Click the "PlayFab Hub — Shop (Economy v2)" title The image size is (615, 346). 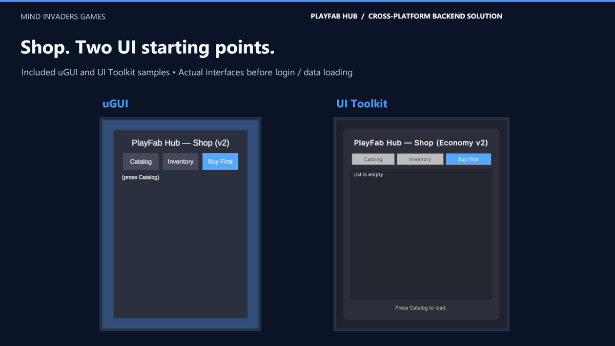coord(421,143)
